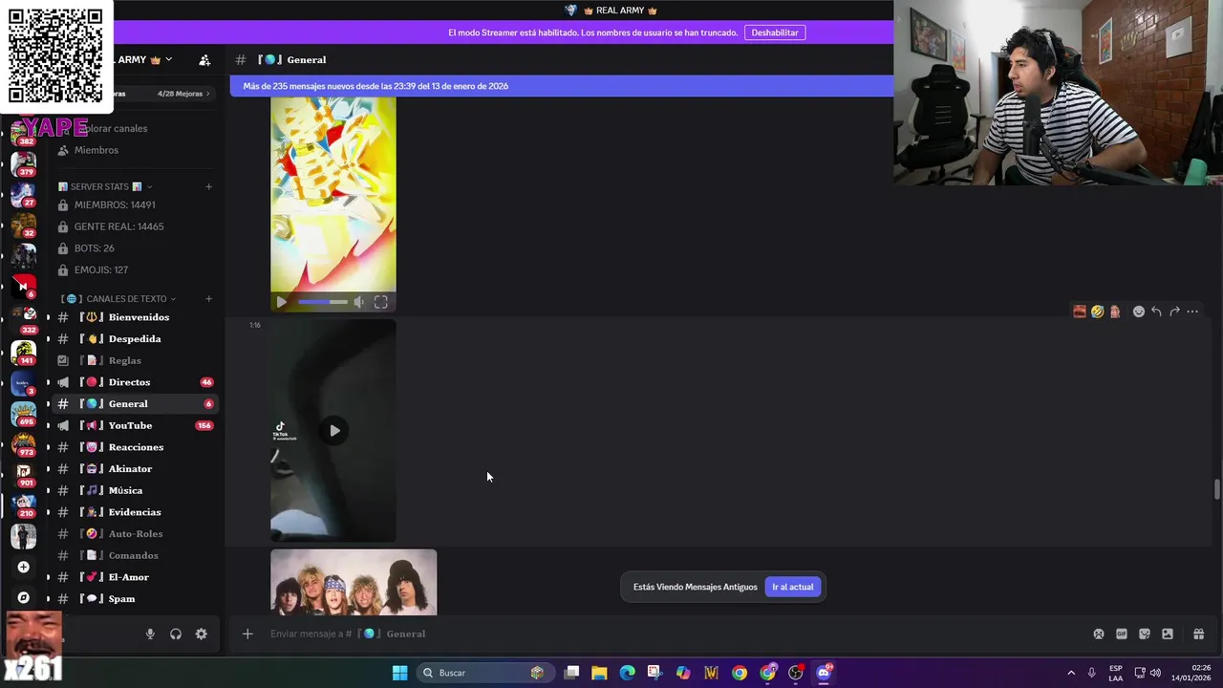This screenshot has height=688, width=1223.
Task: Open File Explorer from the taskbar
Action: tap(599, 673)
